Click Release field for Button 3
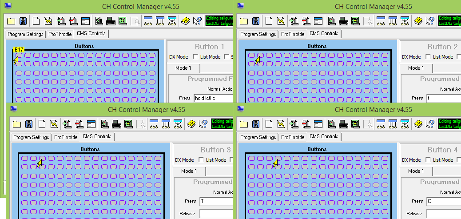 click(216, 214)
